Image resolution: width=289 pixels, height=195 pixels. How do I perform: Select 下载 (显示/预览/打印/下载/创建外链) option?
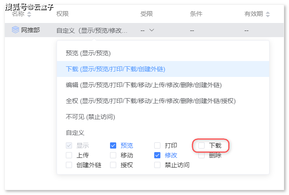tap(163, 69)
